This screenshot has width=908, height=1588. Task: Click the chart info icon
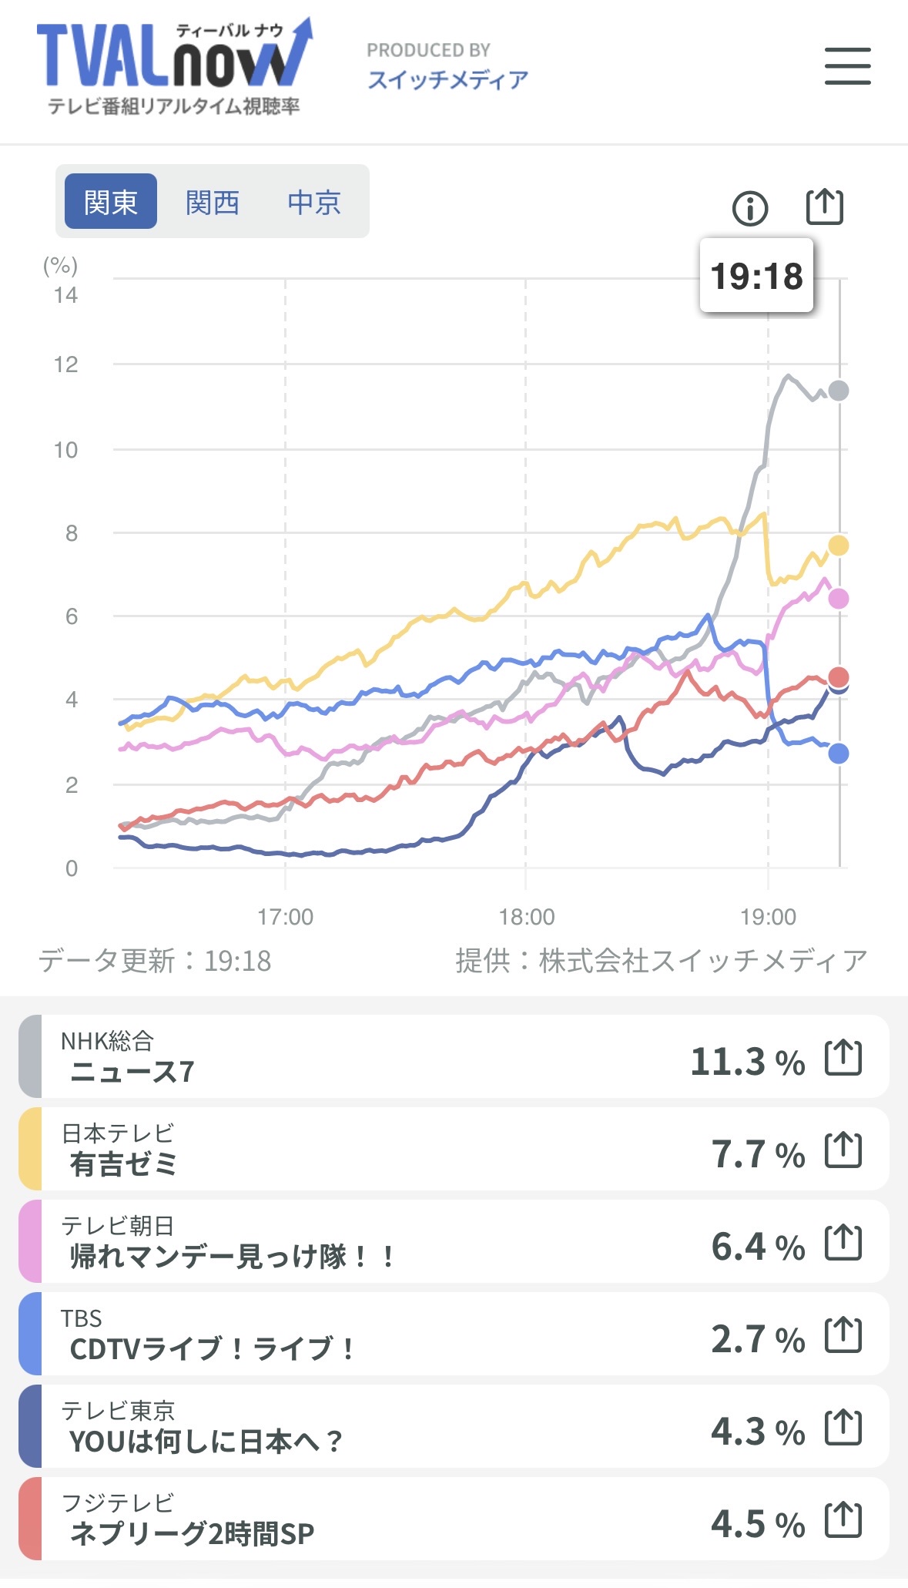pyautogui.click(x=750, y=208)
